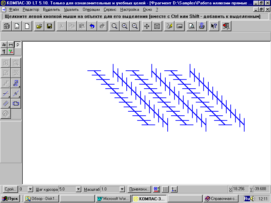The width and height of the screenshot is (271, 203).
Task: Open the Удалить menu
Action: point(71,10)
